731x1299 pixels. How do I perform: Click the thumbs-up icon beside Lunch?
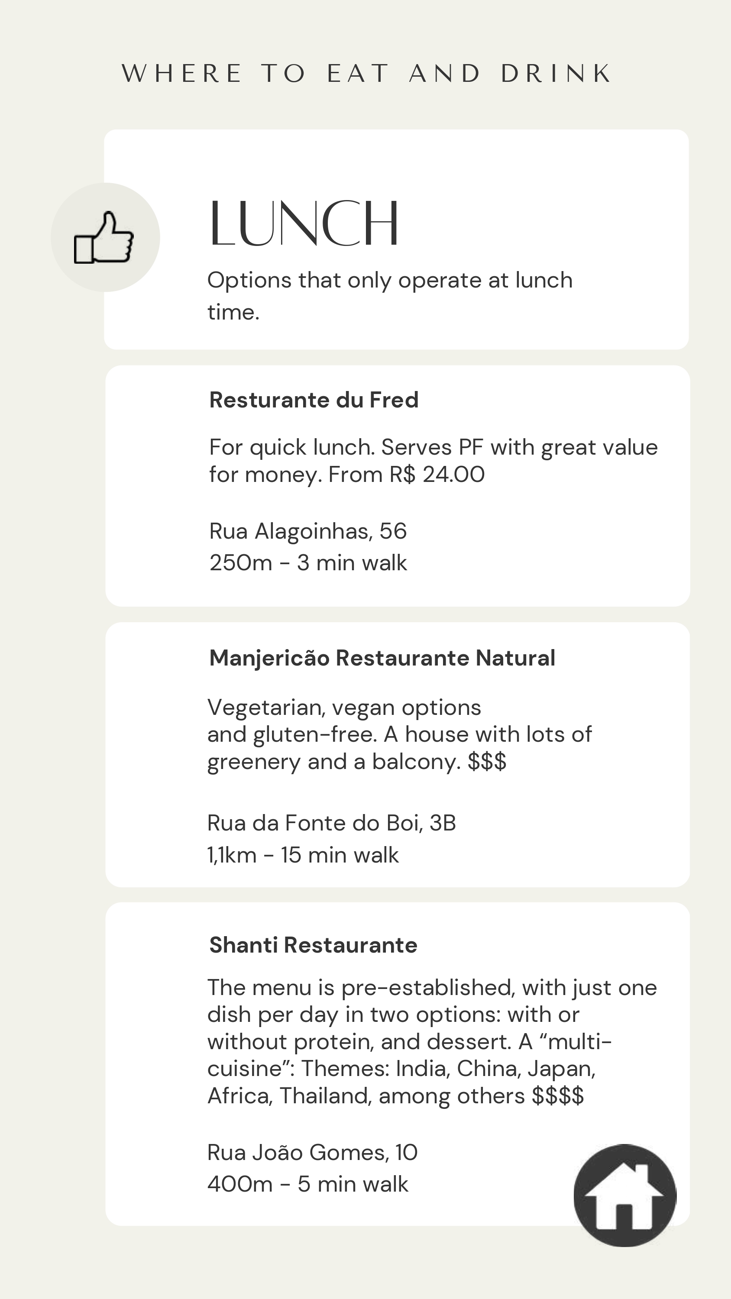point(105,238)
